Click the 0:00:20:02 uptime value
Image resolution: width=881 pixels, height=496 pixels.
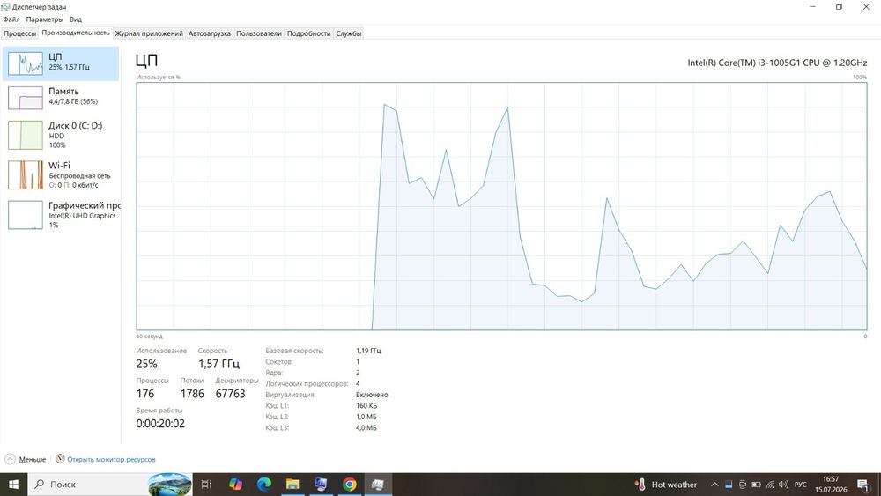coord(160,424)
